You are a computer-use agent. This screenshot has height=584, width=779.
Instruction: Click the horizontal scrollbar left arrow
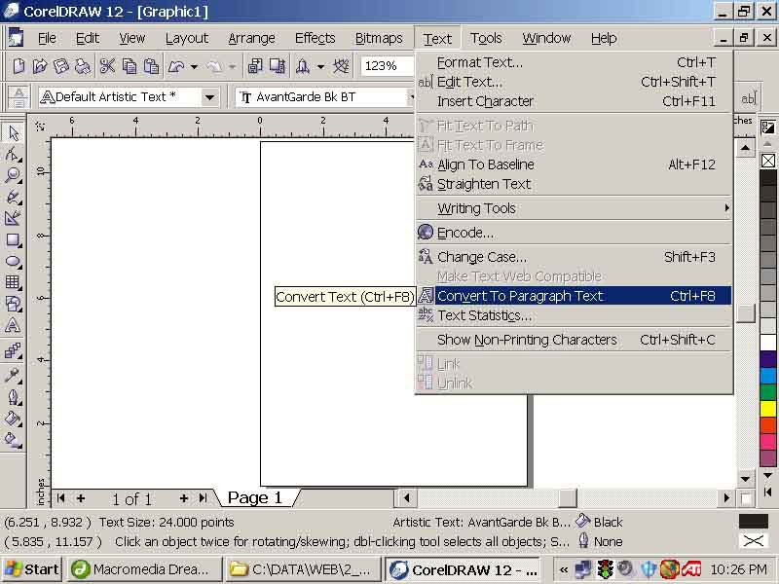(406, 498)
